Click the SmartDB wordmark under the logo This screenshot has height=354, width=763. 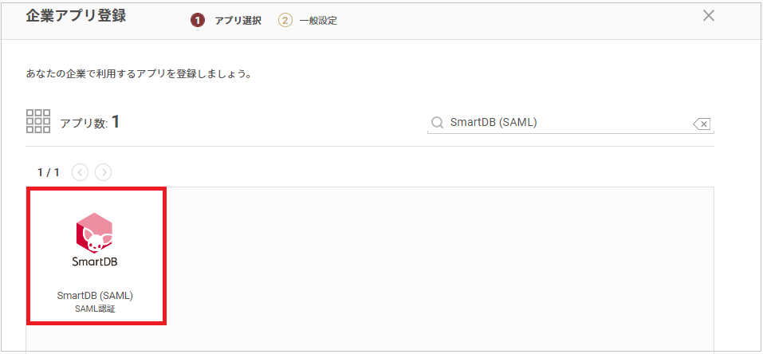pos(95,260)
